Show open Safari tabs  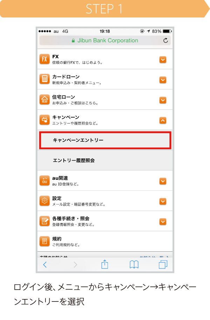point(163,264)
